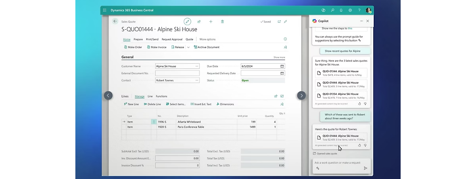Click Copilot ask a question input box

pyautogui.click(x=342, y=163)
